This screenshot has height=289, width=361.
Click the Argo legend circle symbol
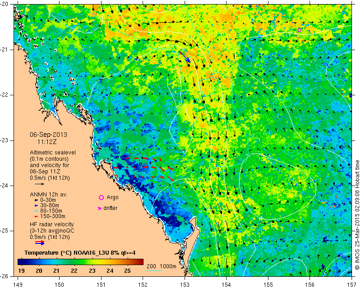101,197
